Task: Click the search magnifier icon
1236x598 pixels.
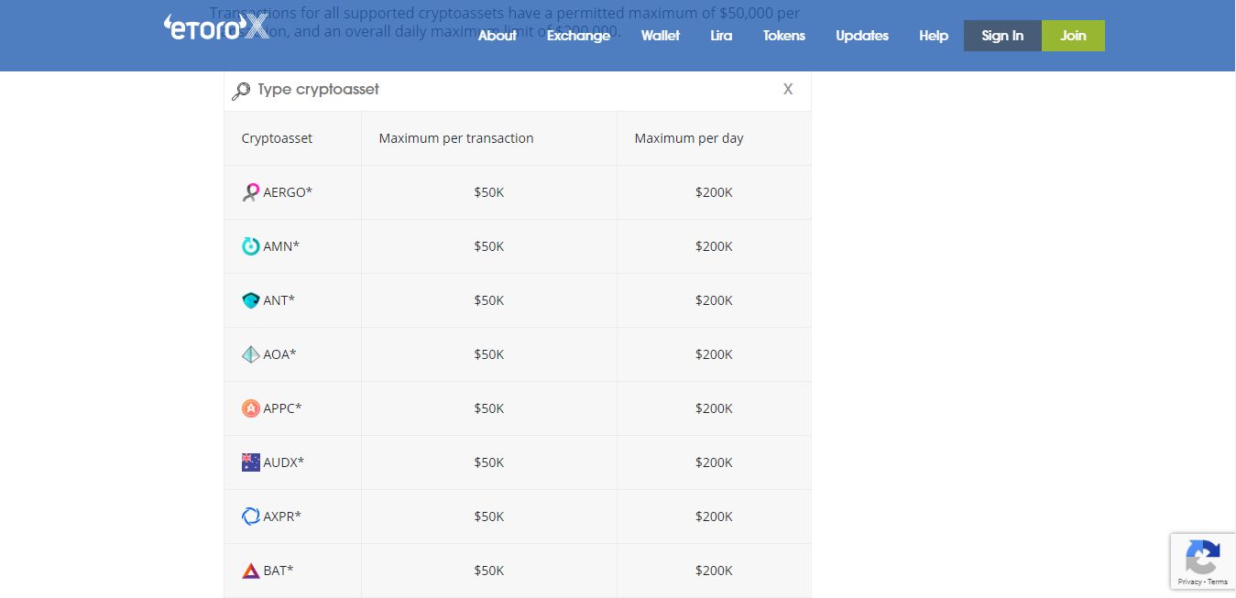Action: pos(241,91)
